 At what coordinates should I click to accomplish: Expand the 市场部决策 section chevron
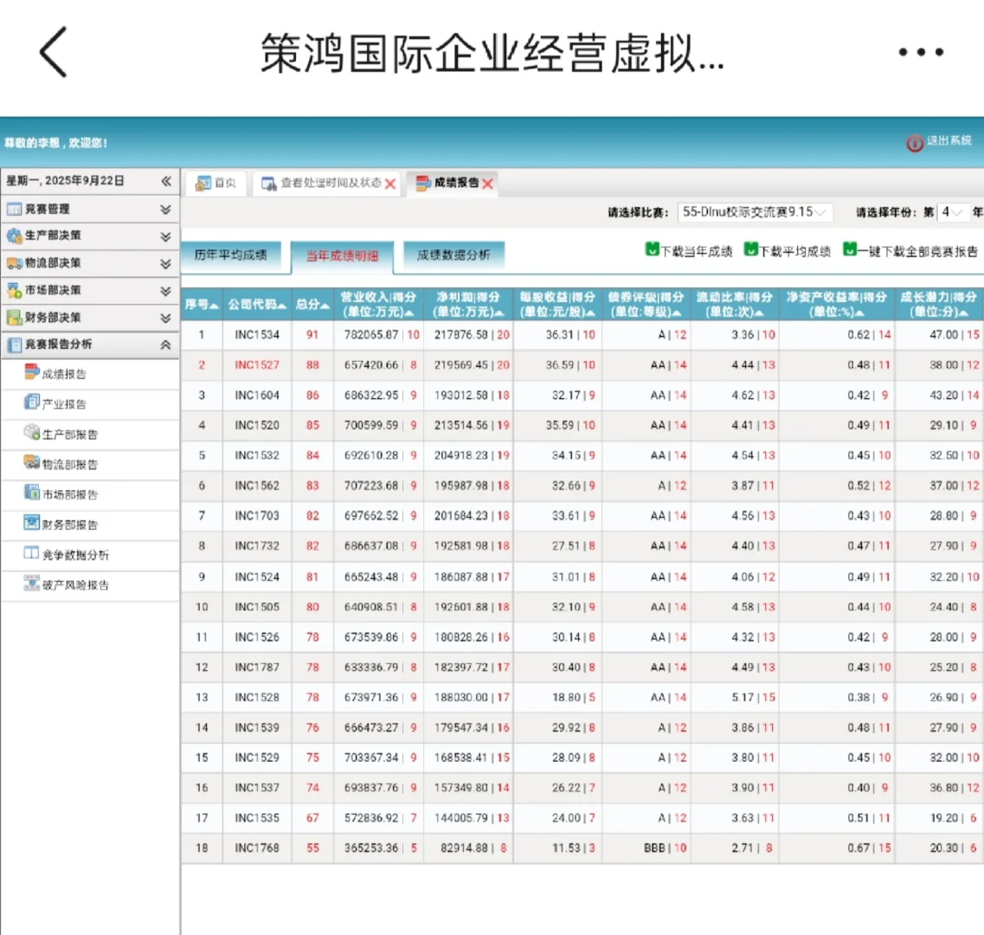165,291
